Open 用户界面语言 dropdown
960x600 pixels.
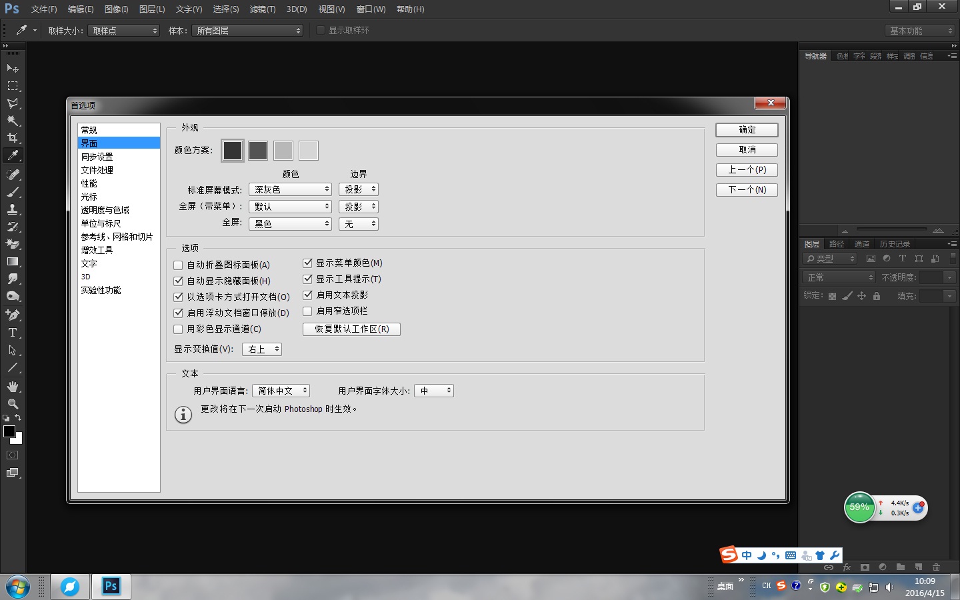point(281,391)
